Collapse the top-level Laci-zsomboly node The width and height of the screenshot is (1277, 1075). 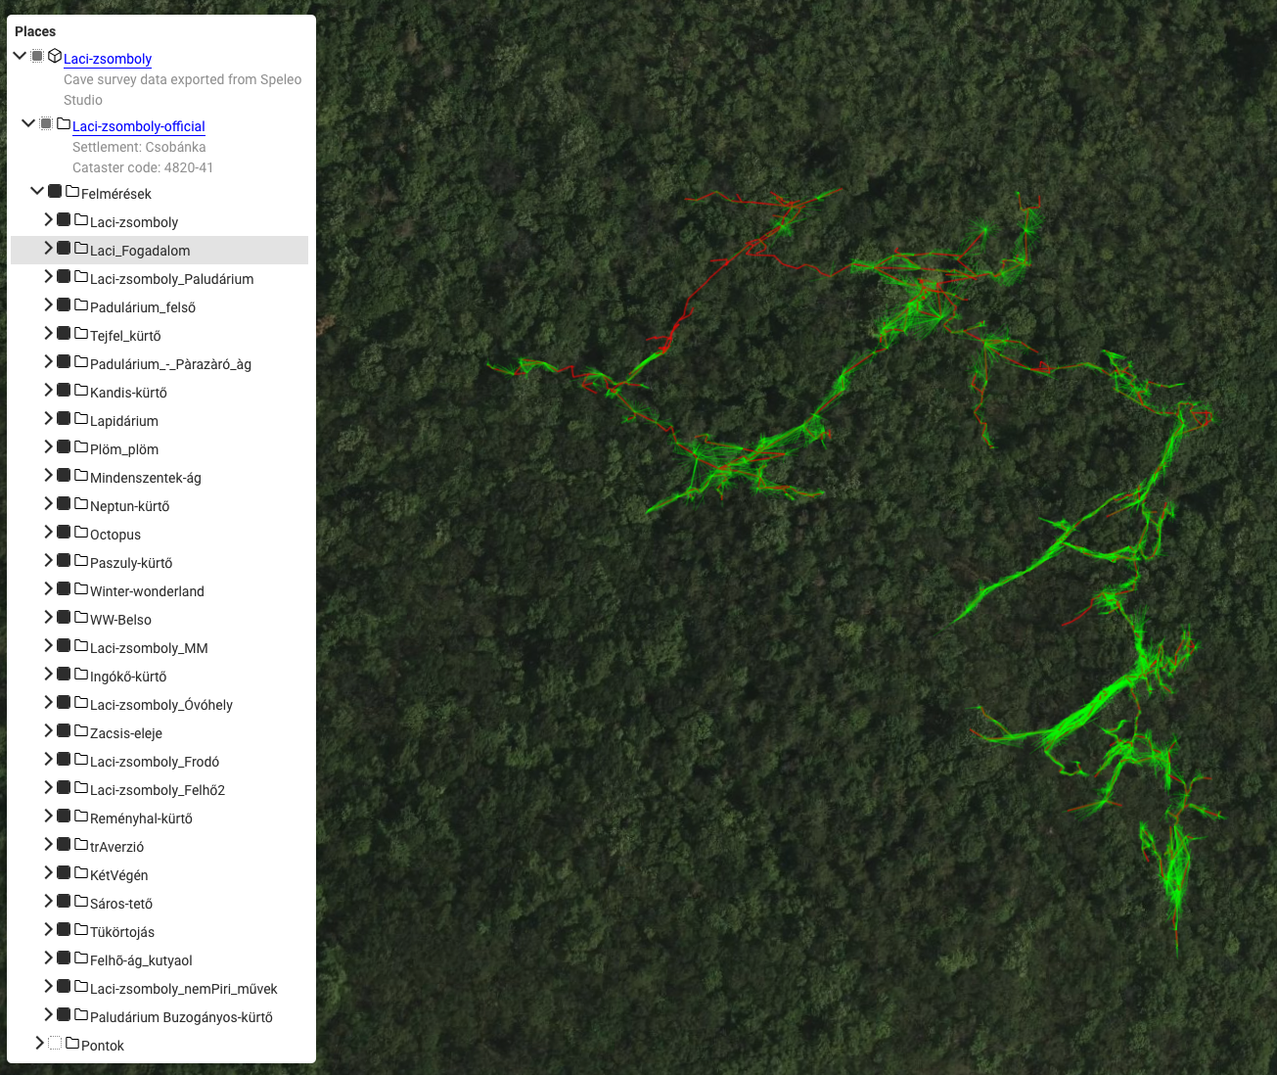click(20, 57)
